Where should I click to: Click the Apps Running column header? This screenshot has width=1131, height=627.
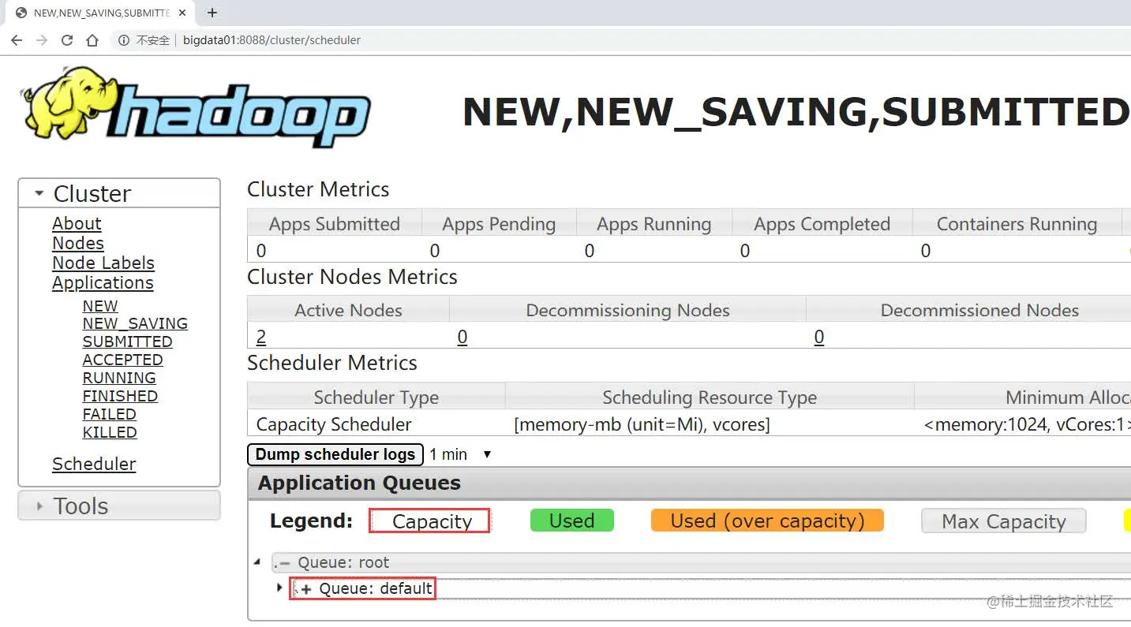pyautogui.click(x=654, y=224)
